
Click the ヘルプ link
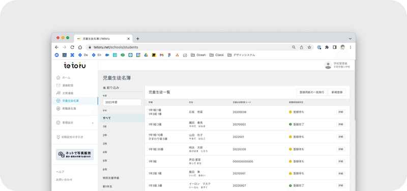(x=60, y=172)
